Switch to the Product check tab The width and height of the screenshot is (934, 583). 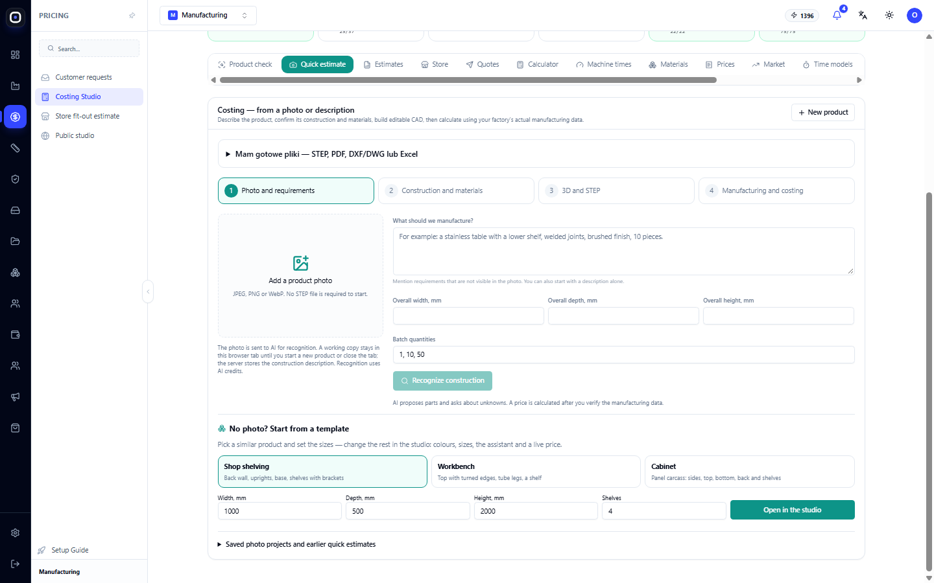245,65
